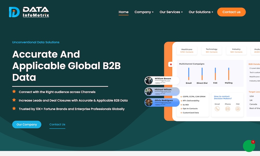This screenshot has height=156, width=260.
Task: Click the circular icon under the Phone label
Action: tap(227, 109)
